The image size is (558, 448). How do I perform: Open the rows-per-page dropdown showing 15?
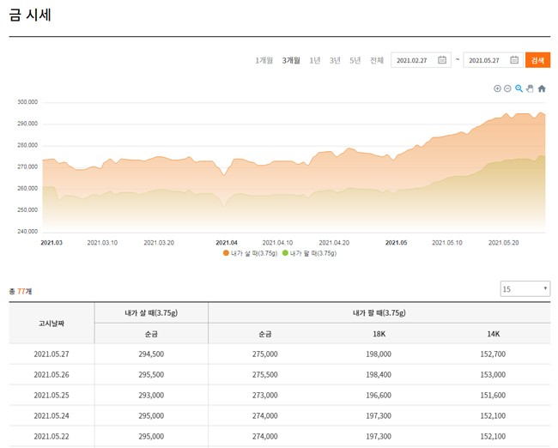(x=525, y=289)
